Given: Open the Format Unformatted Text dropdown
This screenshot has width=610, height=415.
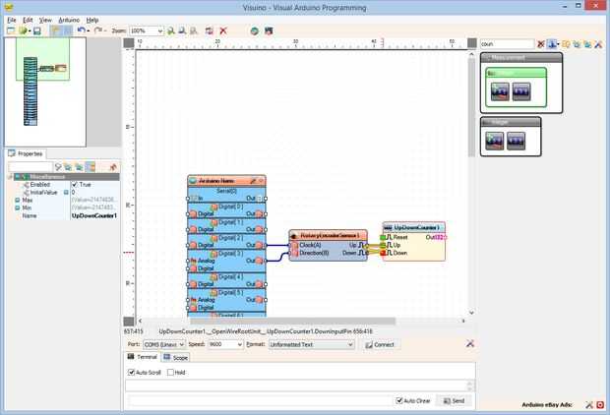Looking at the screenshot, I should coord(350,344).
